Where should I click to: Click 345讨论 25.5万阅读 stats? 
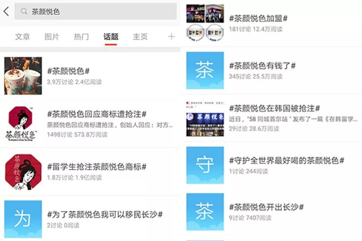pyautogui.click(x=256, y=77)
